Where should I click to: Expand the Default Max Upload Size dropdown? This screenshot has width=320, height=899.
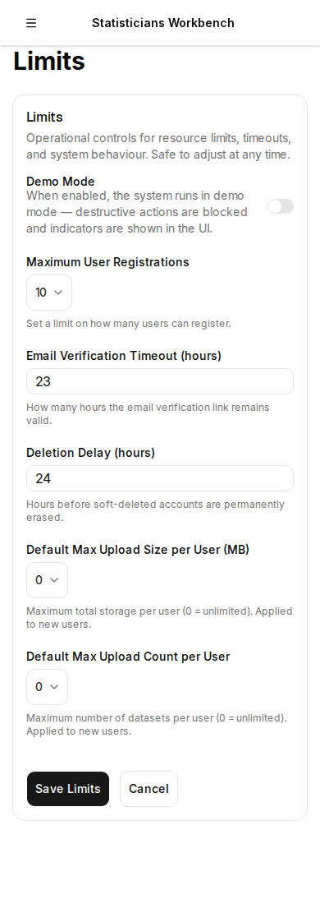pyautogui.click(x=47, y=580)
